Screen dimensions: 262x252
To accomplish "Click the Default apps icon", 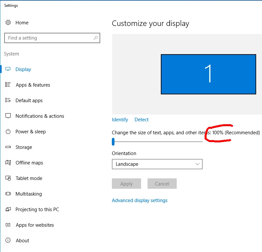I will (8, 100).
